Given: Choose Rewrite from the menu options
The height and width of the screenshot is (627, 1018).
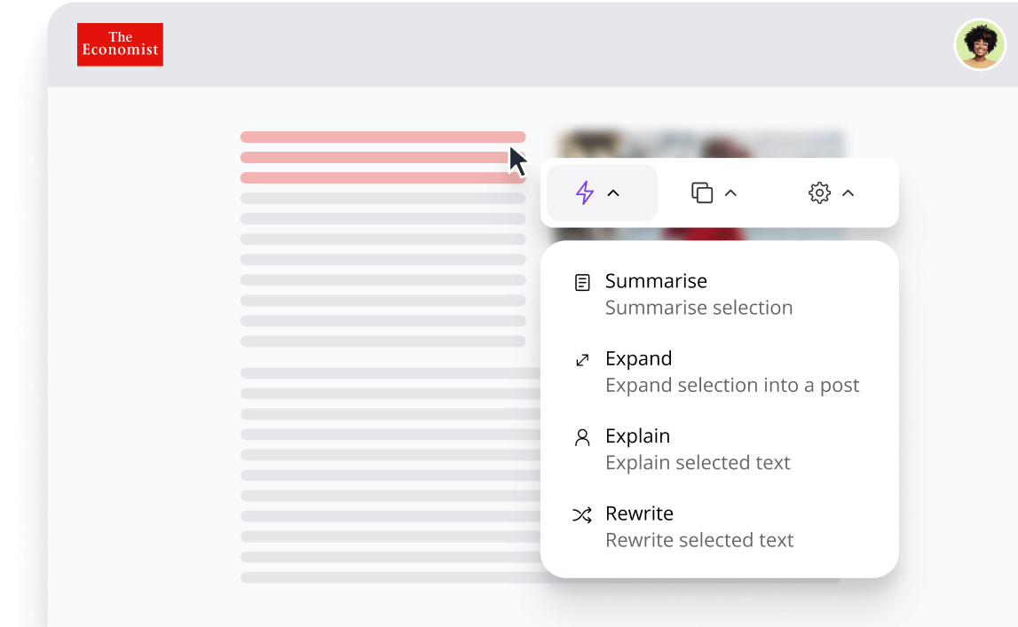Looking at the screenshot, I should pyautogui.click(x=638, y=514).
